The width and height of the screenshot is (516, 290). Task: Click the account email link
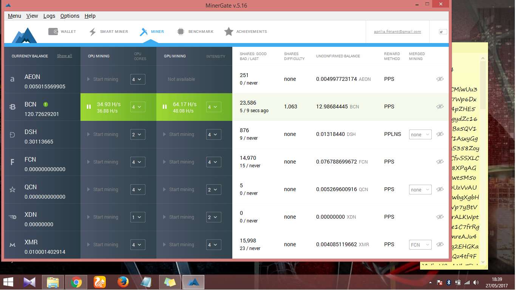(x=397, y=32)
